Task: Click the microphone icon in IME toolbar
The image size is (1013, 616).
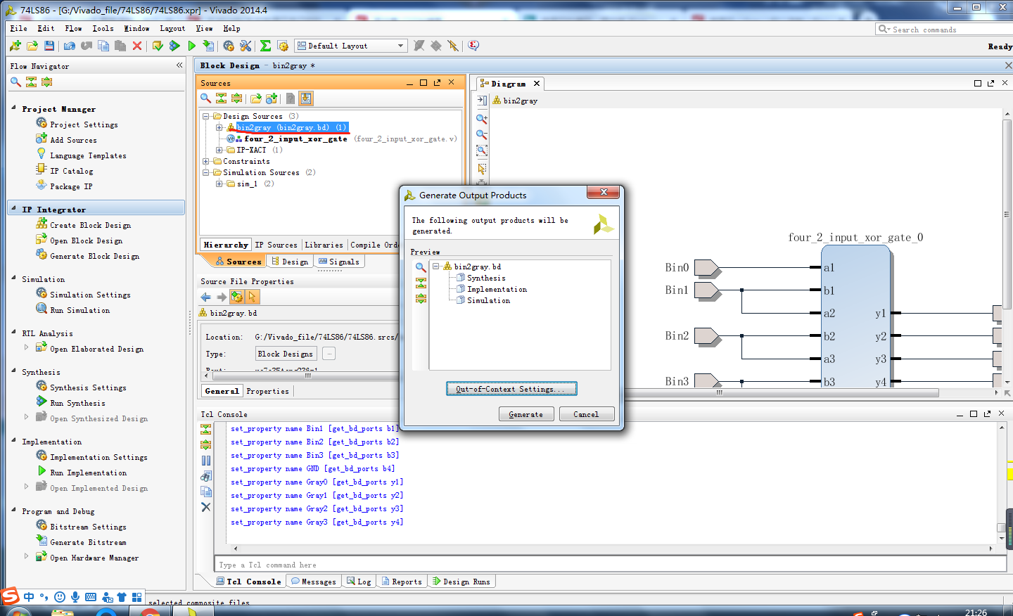Action: 75,597
